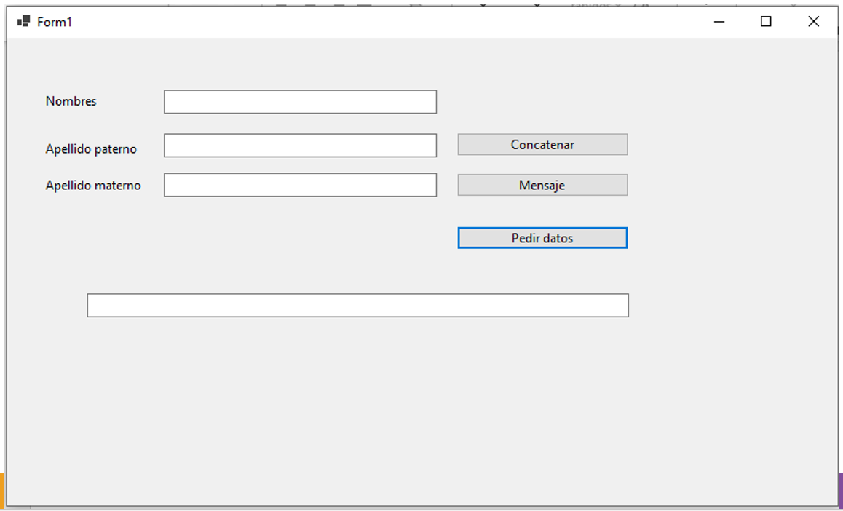This screenshot has width=843, height=511.
Task: Click the Form1 window icon in title bar
Action: tap(23, 22)
